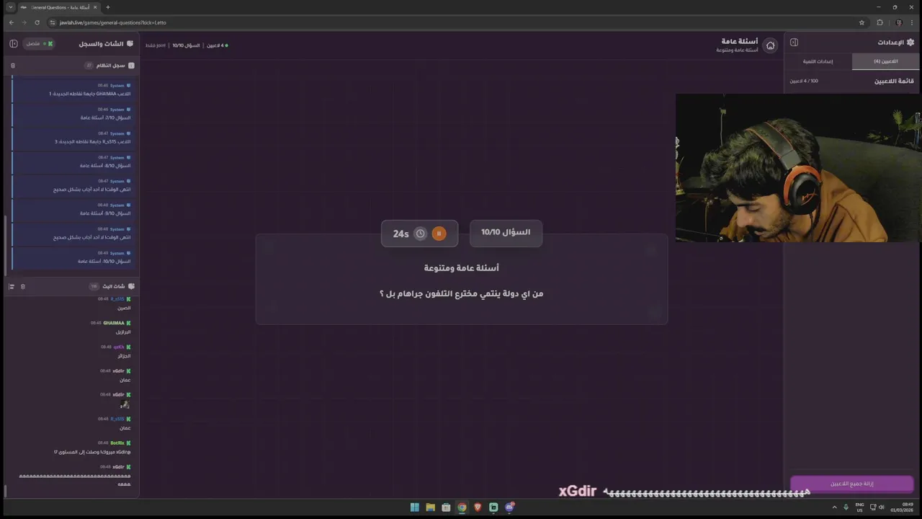Switch to the players (4) tab

tap(886, 61)
